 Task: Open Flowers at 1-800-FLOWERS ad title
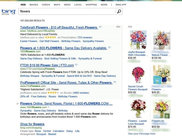point(64,48)
